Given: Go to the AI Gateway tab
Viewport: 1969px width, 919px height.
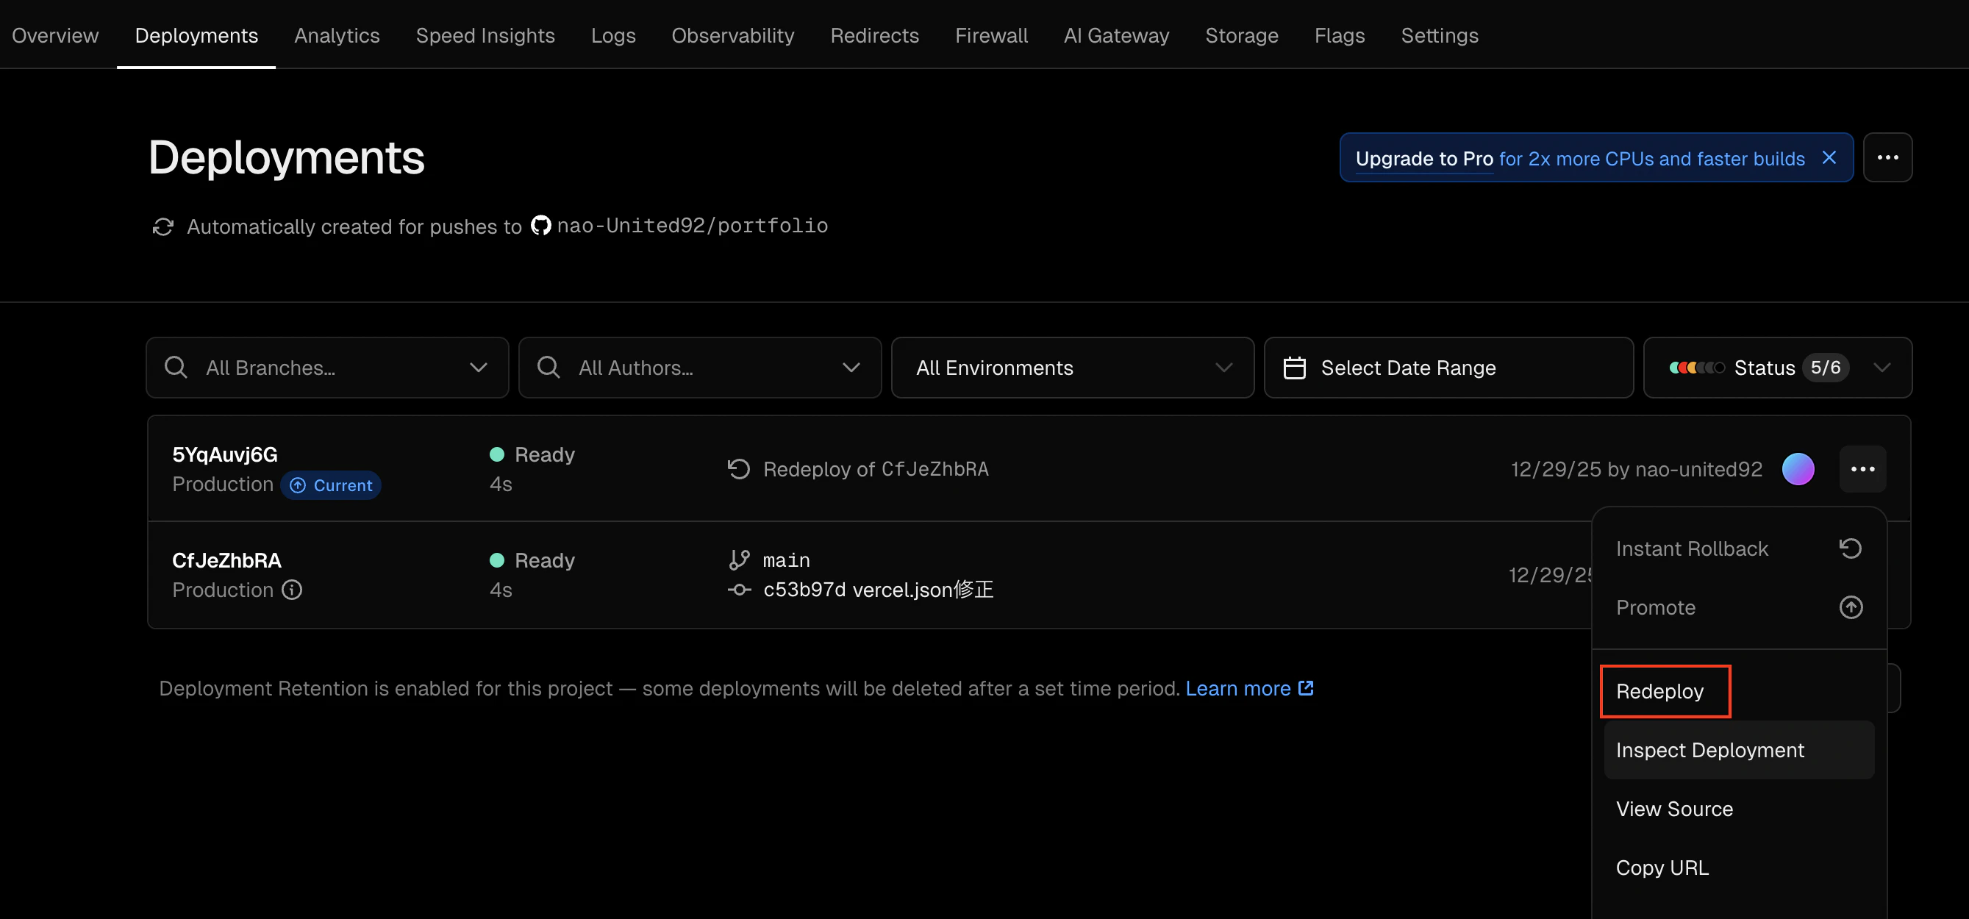Looking at the screenshot, I should 1116,35.
